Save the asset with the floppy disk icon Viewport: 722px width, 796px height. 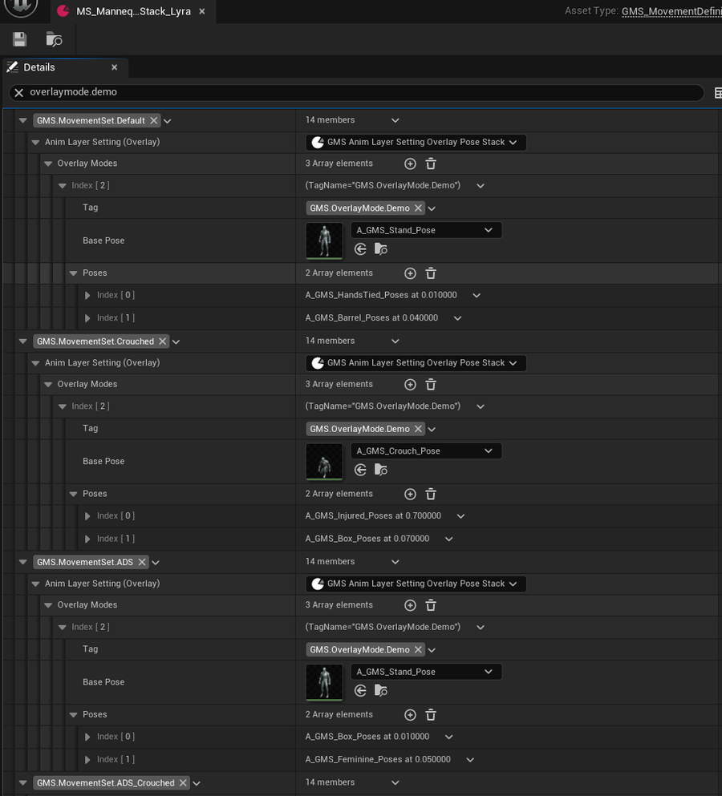point(20,39)
